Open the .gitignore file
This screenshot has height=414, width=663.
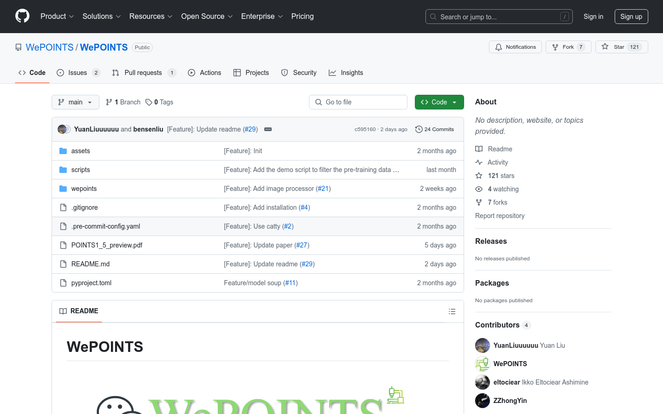click(x=85, y=207)
